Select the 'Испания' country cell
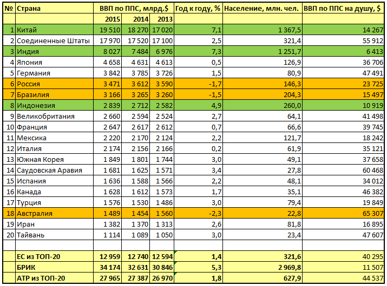This screenshot has height=286, width=387. tap(54, 181)
